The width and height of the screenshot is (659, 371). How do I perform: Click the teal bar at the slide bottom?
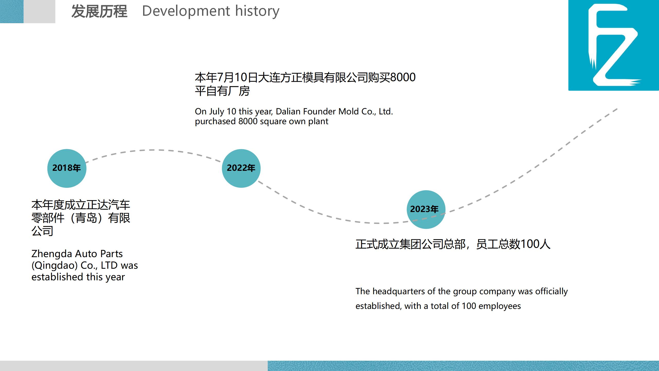coord(463,366)
